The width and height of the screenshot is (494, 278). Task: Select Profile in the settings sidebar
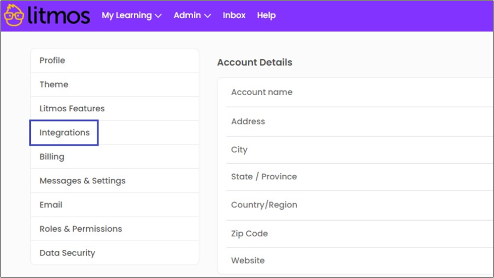pos(52,60)
